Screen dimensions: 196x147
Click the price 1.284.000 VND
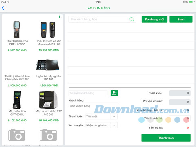(x=49, y=85)
